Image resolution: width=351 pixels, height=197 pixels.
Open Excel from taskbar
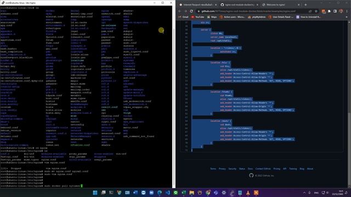point(184,193)
